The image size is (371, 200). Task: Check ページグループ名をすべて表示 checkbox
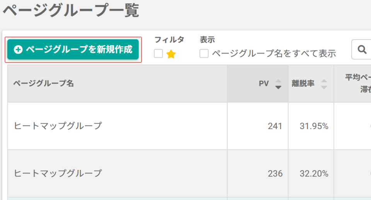click(x=204, y=54)
